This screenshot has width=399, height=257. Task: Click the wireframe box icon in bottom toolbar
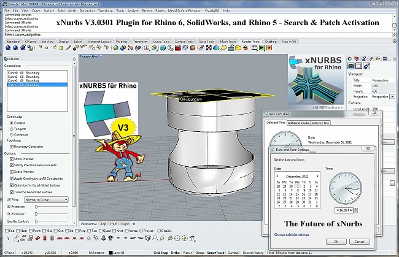pyautogui.click(x=147, y=238)
